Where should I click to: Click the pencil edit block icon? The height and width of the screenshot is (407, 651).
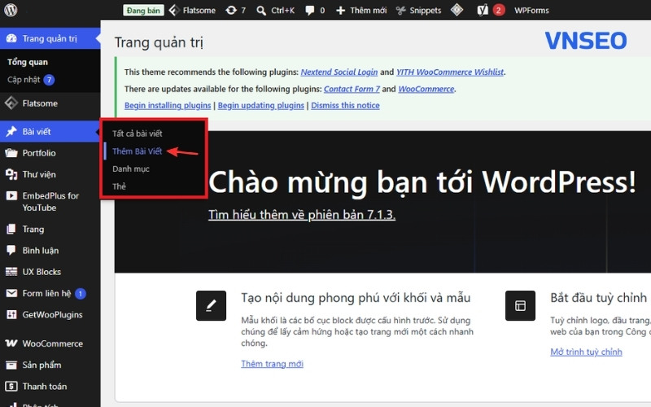pos(211,306)
